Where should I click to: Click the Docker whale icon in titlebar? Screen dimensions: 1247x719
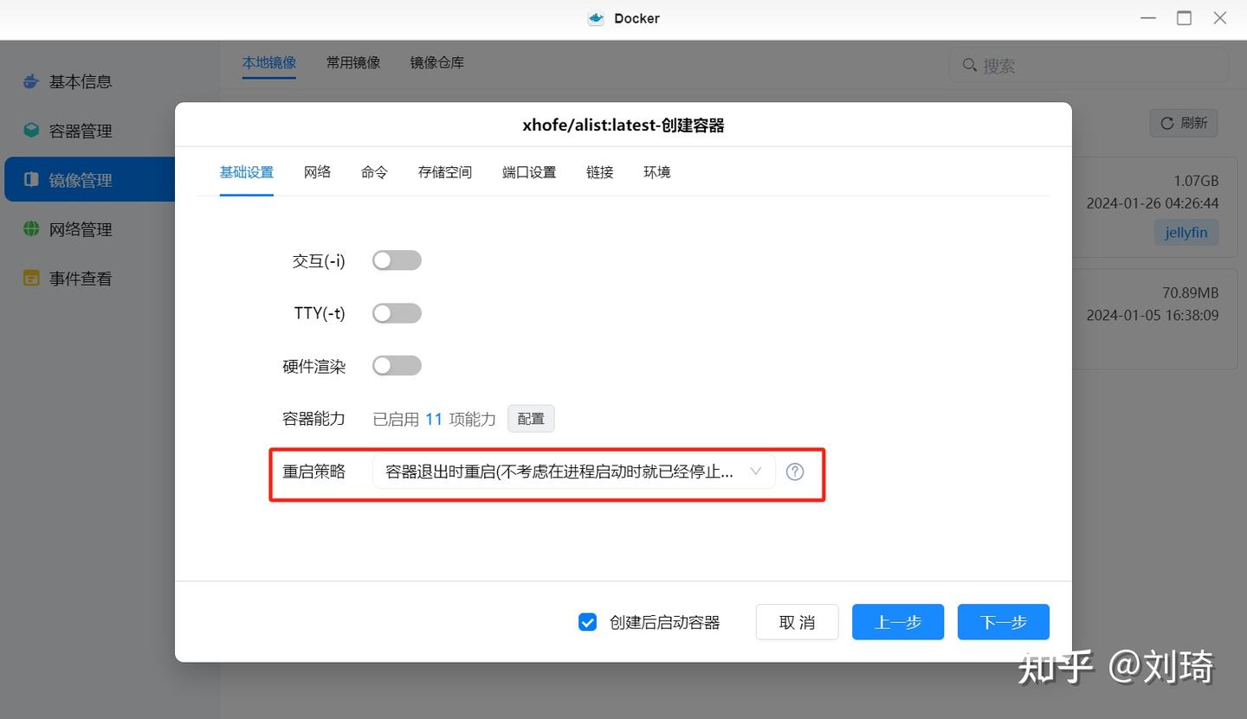(595, 17)
